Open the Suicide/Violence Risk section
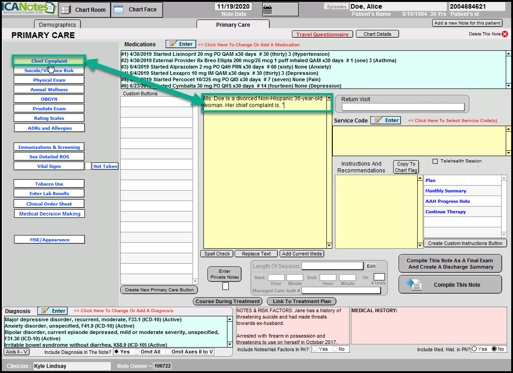 [49, 70]
